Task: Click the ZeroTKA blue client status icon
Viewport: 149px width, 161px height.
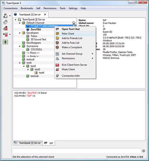Action: [x=28, y=30]
